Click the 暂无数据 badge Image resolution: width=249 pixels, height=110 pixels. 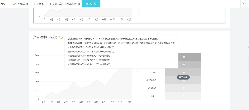click(x=183, y=78)
